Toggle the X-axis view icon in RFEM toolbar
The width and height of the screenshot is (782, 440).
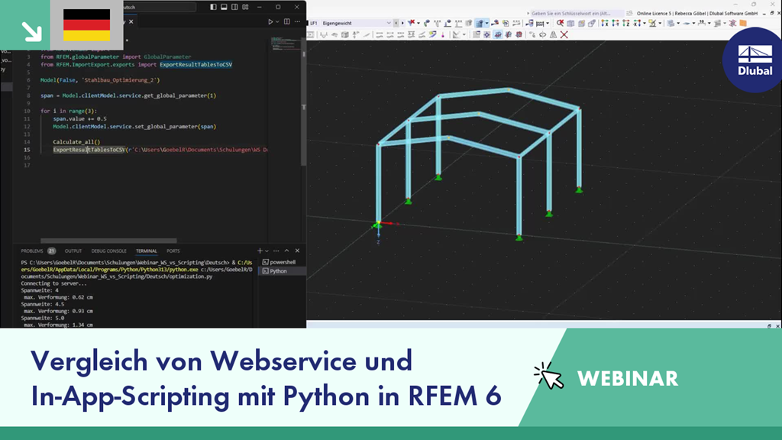pos(605,23)
